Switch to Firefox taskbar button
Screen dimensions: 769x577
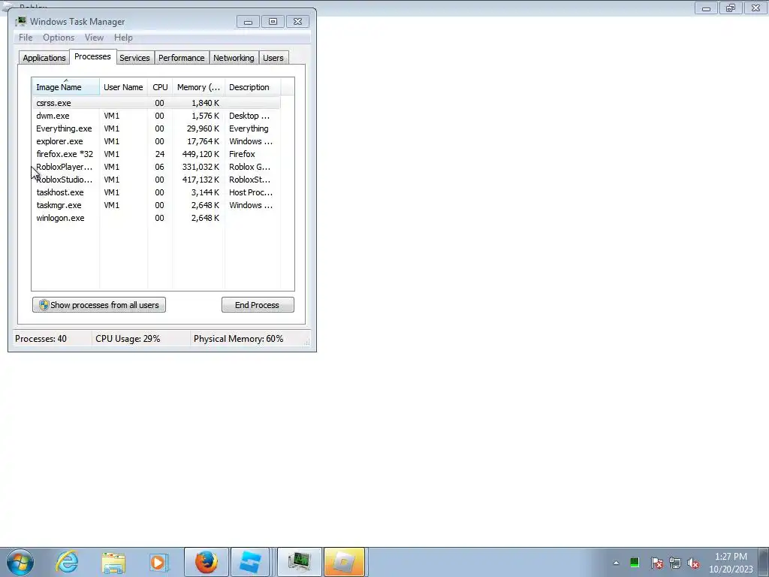pos(207,562)
